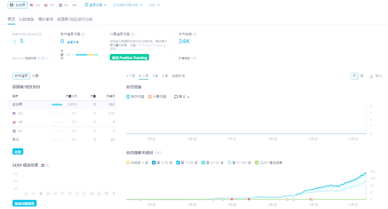Open the 24K backlinks link
This screenshot has height=209, width=388.
tap(184, 41)
